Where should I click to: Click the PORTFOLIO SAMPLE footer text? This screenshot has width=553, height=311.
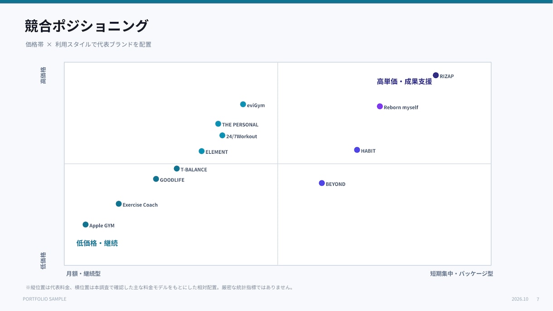tap(44, 299)
